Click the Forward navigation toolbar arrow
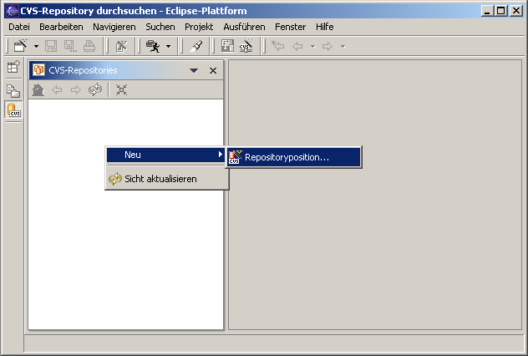The image size is (528, 356). (327, 46)
